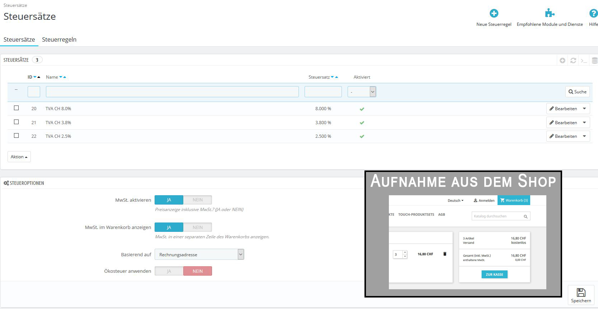Show the SQL query terminal icon

click(x=584, y=61)
